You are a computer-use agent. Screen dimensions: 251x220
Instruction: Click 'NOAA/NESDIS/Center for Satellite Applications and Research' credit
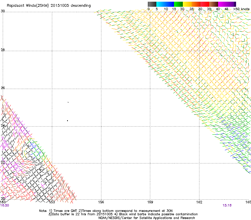(x=147, y=218)
